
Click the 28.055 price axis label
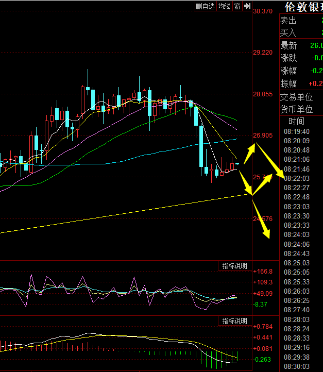(x=263, y=94)
